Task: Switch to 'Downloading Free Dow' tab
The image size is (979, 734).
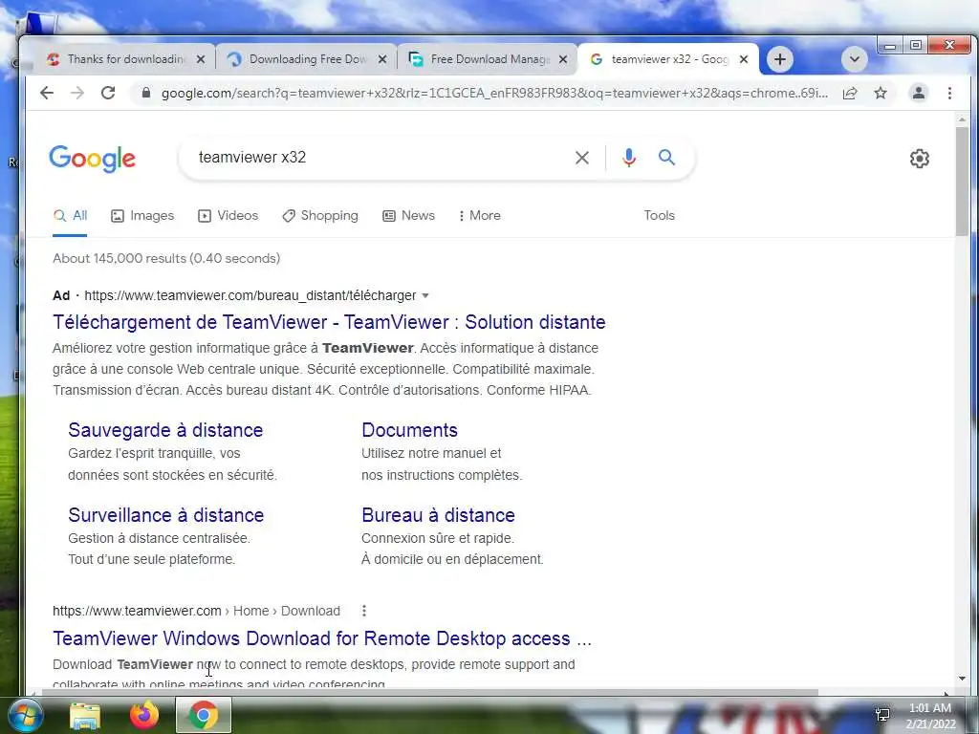Action: coord(306,59)
